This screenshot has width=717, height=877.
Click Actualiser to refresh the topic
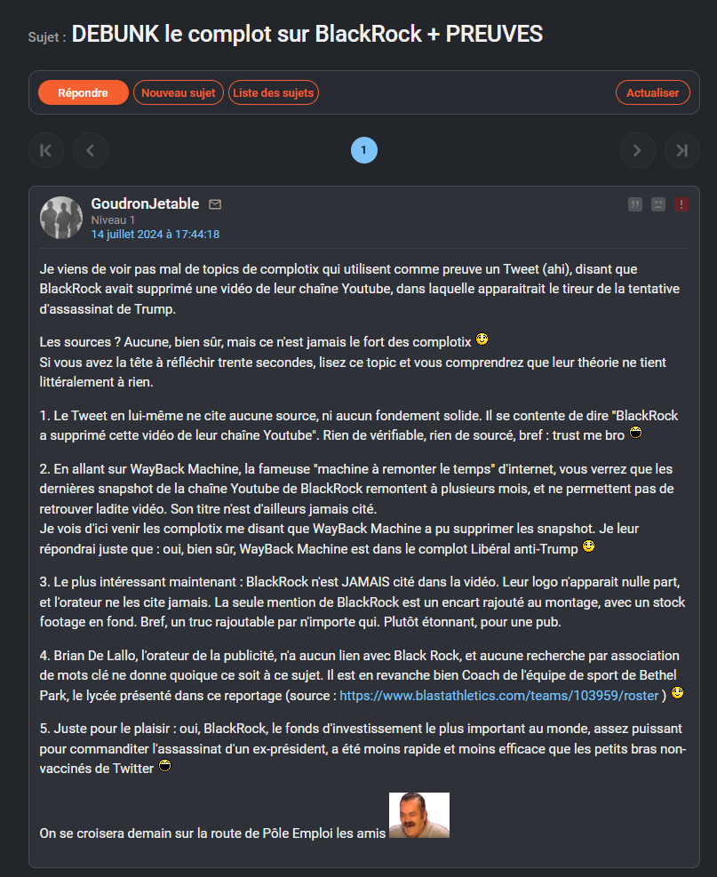pyautogui.click(x=653, y=92)
